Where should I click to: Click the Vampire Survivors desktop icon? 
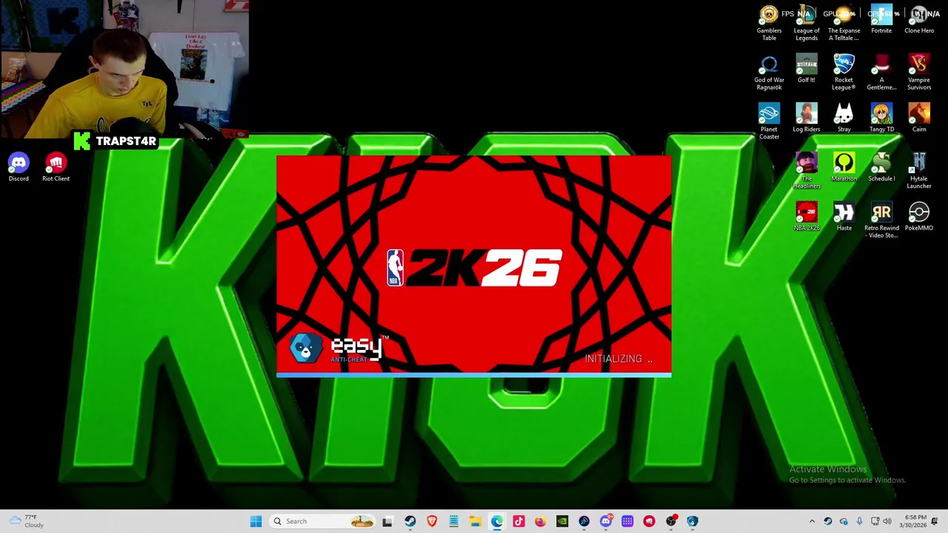[x=919, y=73]
